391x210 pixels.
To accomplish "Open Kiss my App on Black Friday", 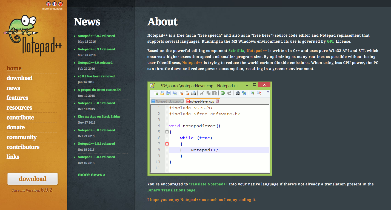I will click(99, 116).
